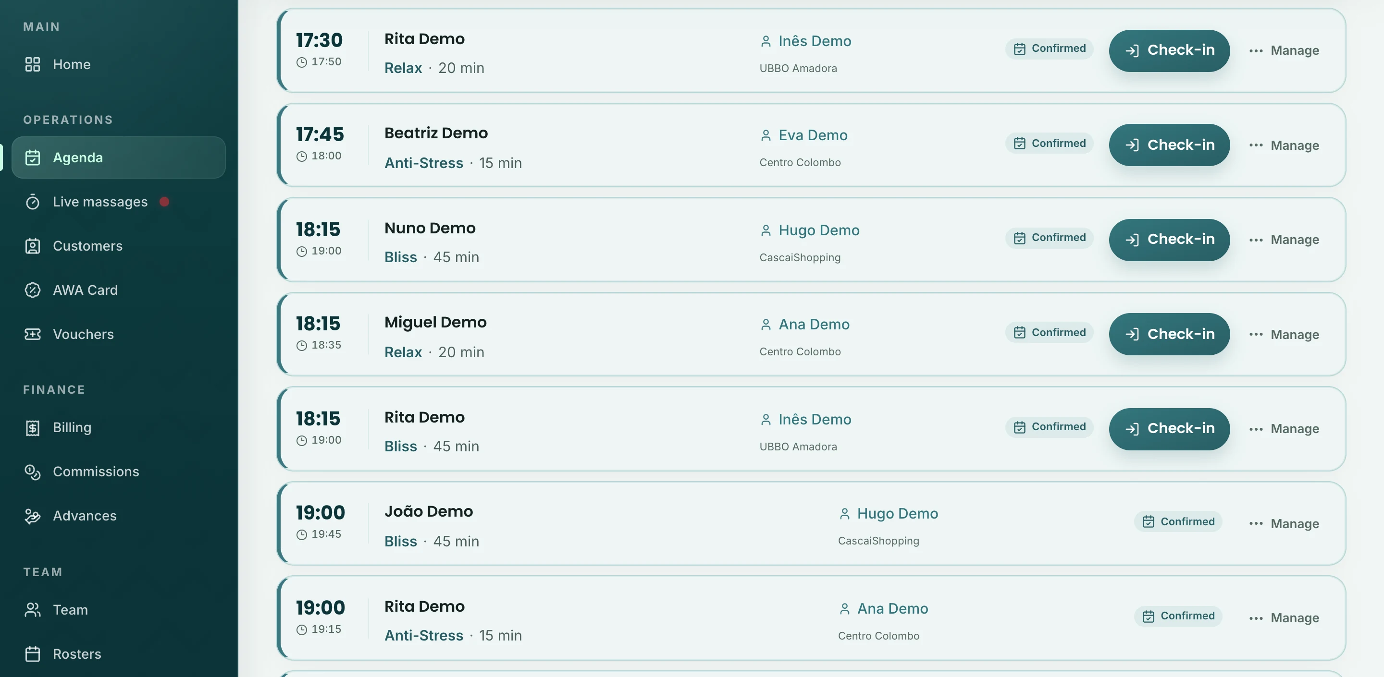The width and height of the screenshot is (1384, 677).
Task: Open Manage menu for João Demo
Action: [1284, 523]
